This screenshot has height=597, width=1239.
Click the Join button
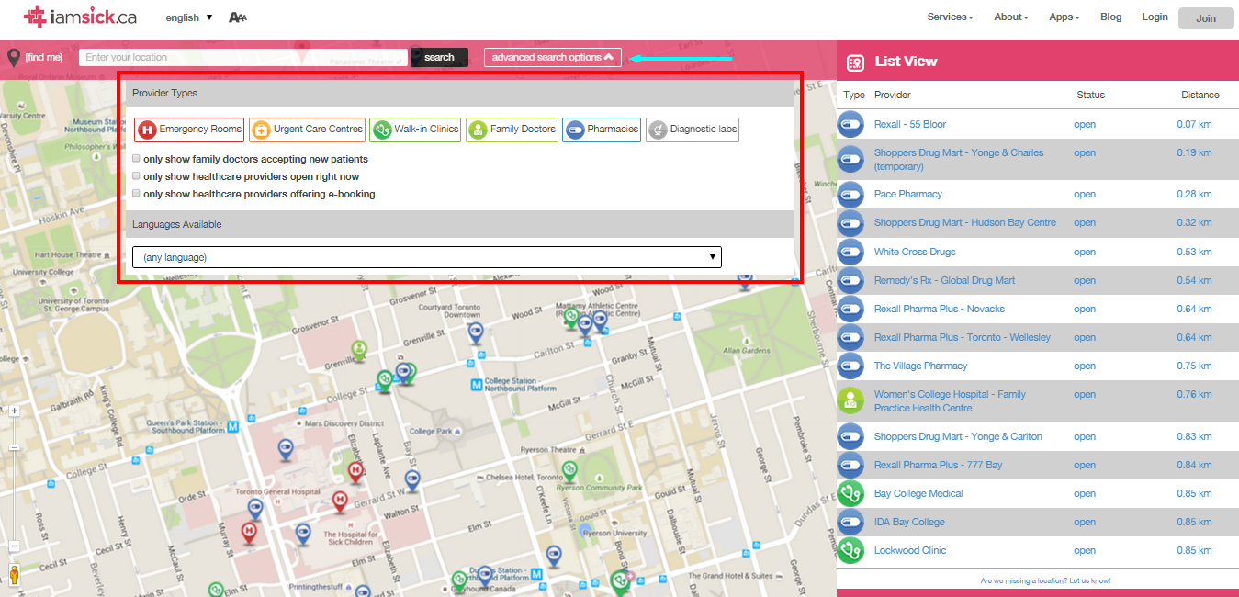tap(1206, 18)
